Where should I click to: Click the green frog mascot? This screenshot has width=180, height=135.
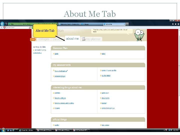coord(139,35)
